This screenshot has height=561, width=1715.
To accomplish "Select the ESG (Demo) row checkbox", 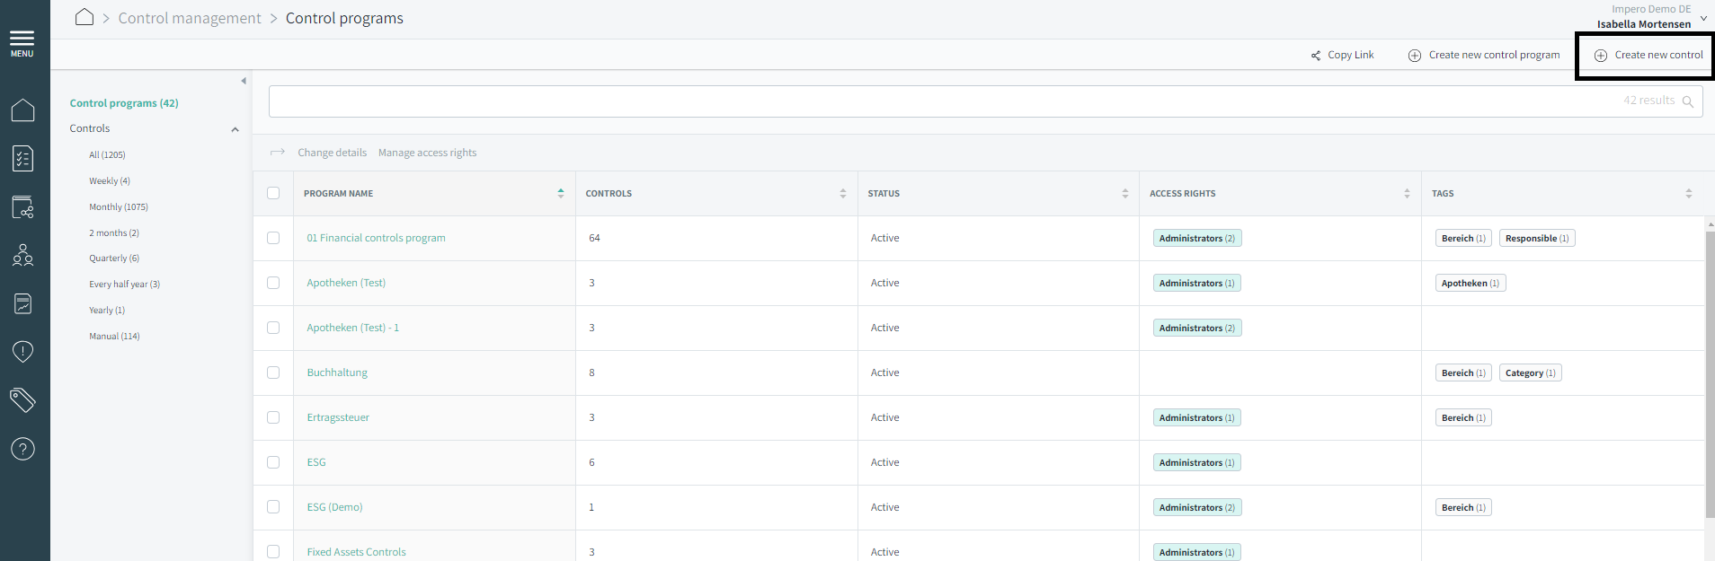I will pos(273,507).
